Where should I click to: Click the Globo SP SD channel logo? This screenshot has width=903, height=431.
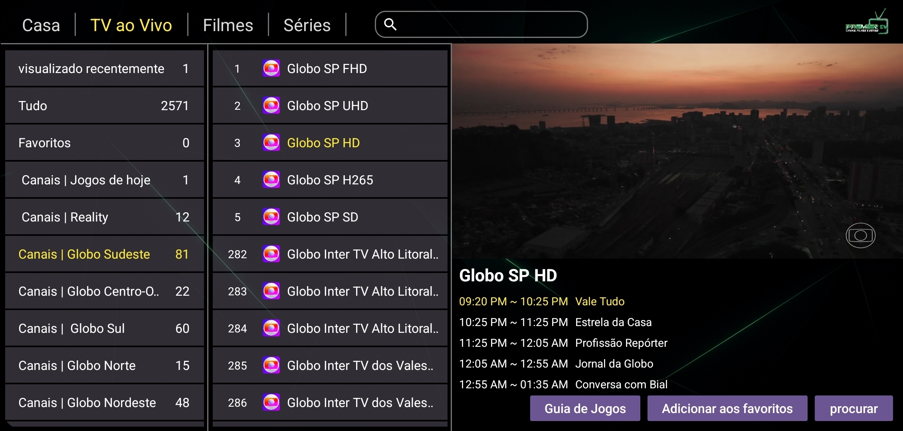pyautogui.click(x=271, y=217)
